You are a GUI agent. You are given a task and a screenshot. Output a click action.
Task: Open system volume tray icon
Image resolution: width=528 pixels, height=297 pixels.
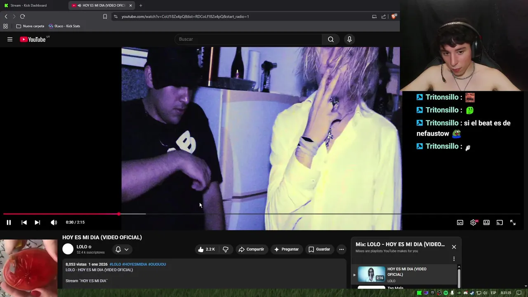[485, 293]
